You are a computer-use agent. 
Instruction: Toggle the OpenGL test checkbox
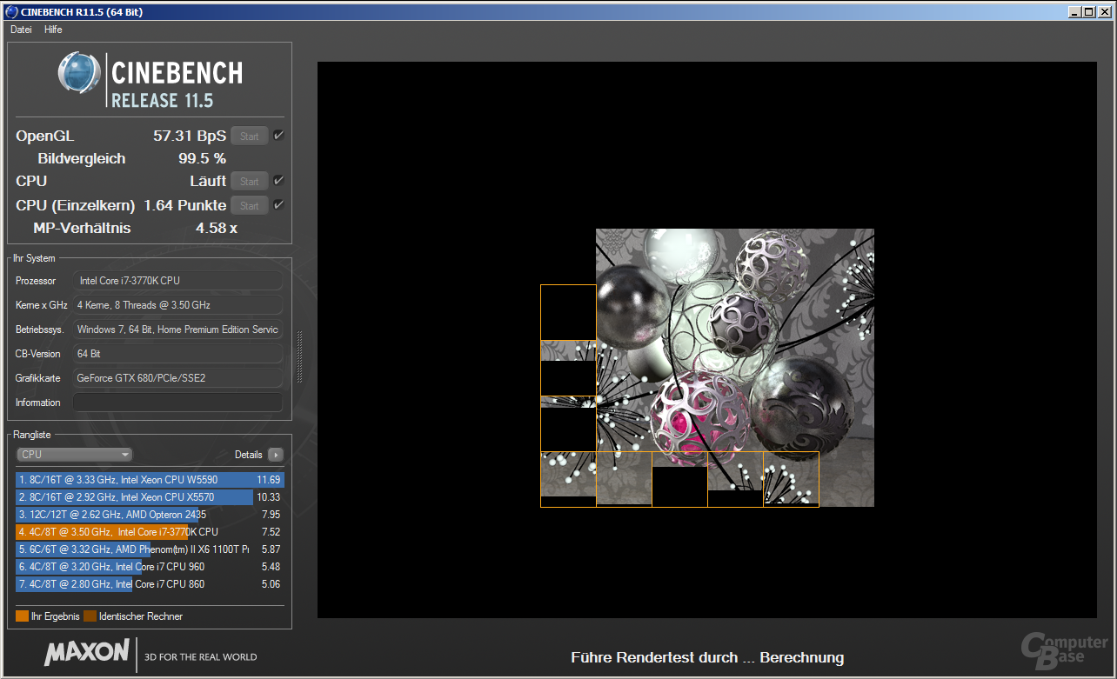[x=278, y=135]
